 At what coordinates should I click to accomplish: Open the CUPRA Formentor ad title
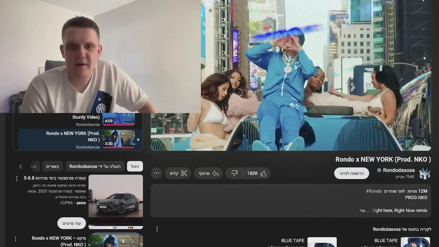click(55, 178)
